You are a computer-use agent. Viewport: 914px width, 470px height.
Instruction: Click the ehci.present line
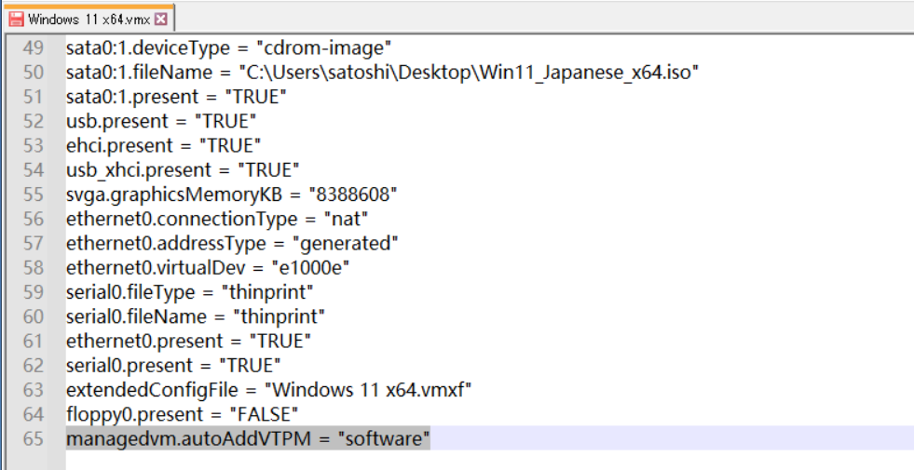(x=163, y=145)
